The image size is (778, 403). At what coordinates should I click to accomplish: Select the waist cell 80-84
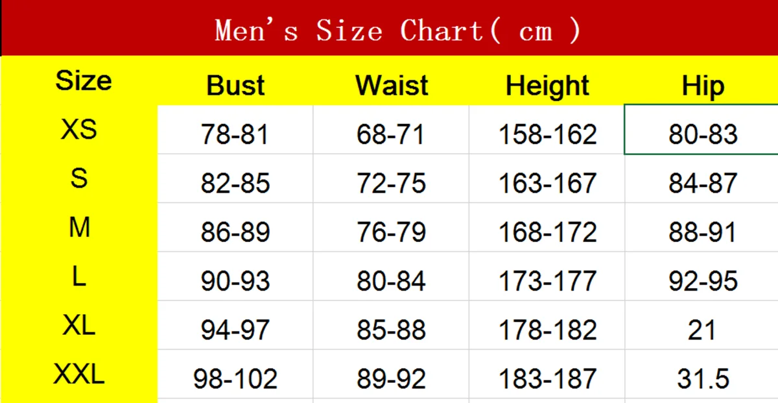point(391,276)
